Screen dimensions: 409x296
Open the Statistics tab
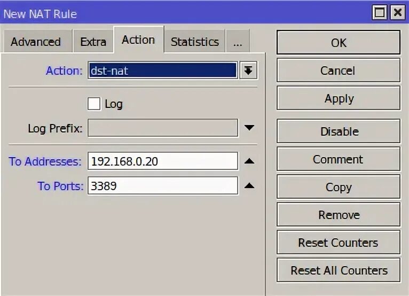pyautogui.click(x=194, y=41)
